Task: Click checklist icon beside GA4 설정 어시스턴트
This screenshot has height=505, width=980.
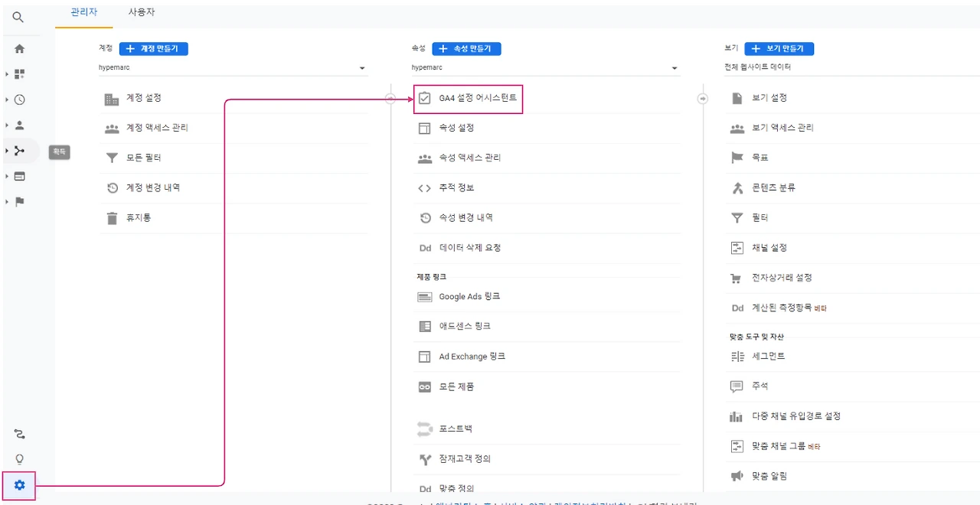Action: (x=424, y=99)
